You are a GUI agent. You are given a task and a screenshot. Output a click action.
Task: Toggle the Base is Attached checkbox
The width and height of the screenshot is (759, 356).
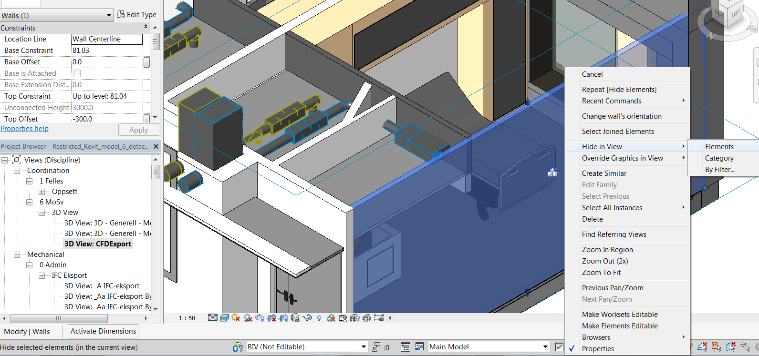tap(77, 73)
